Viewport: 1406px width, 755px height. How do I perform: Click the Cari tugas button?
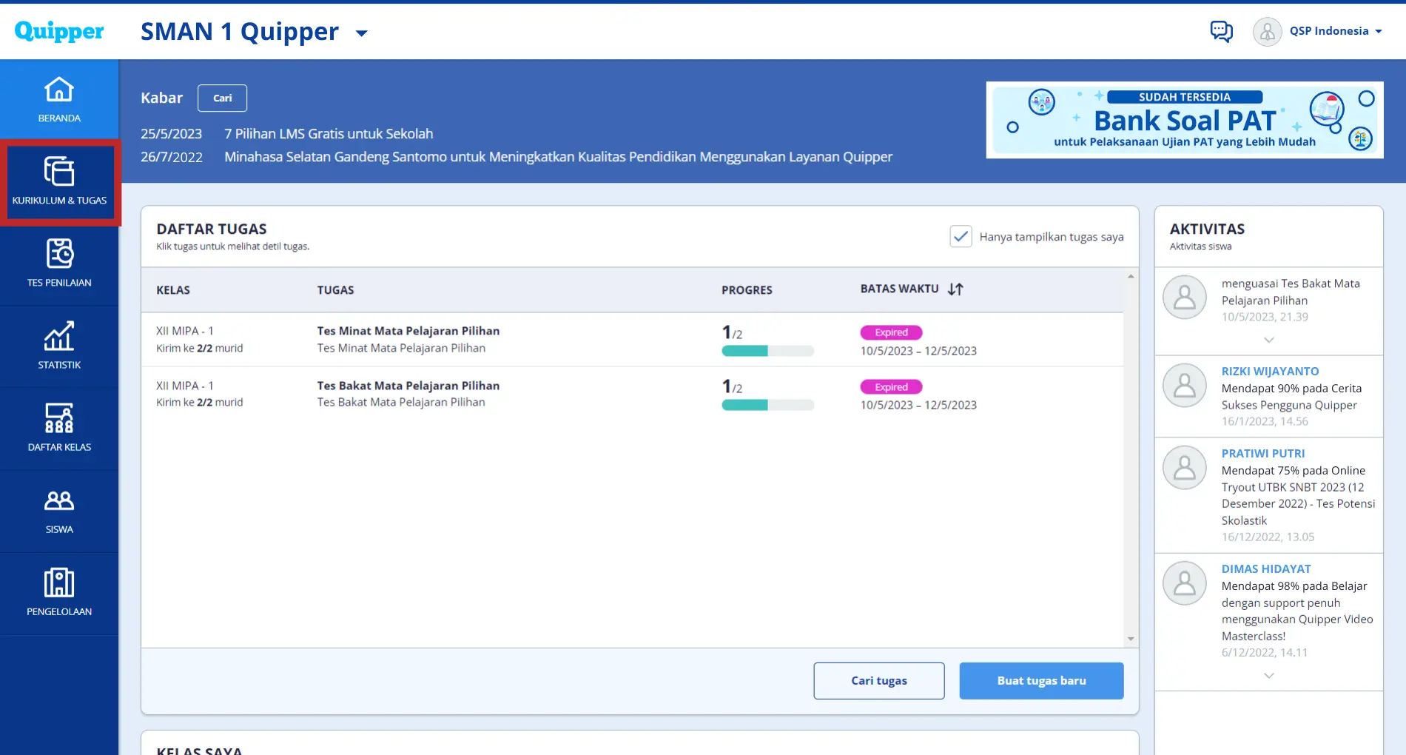(x=878, y=681)
